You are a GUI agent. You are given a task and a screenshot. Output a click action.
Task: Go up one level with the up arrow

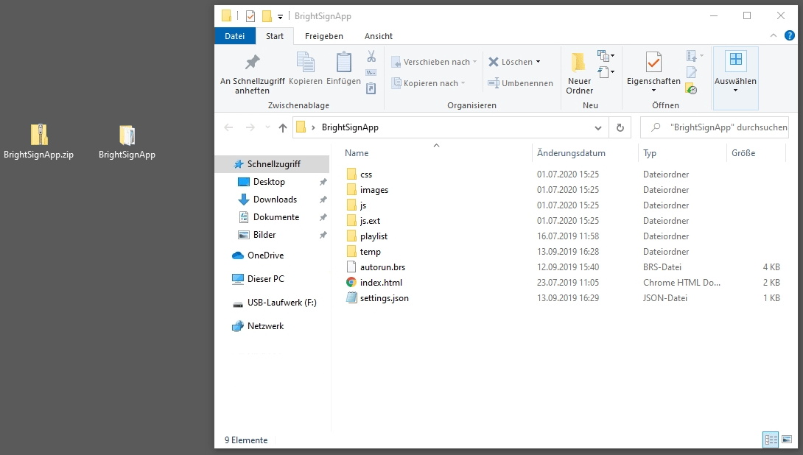coord(283,127)
